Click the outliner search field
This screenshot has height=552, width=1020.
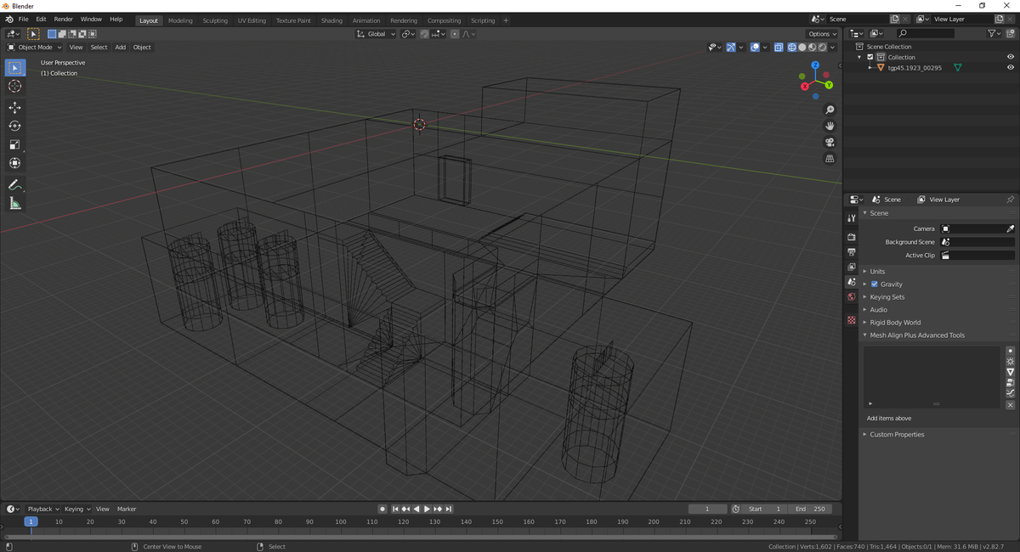(925, 33)
